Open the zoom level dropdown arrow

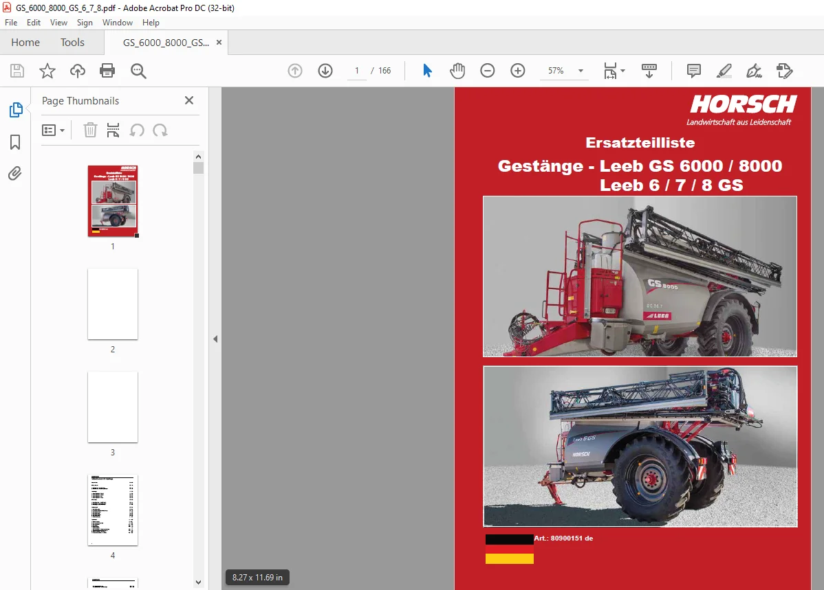[x=581, y=71]
